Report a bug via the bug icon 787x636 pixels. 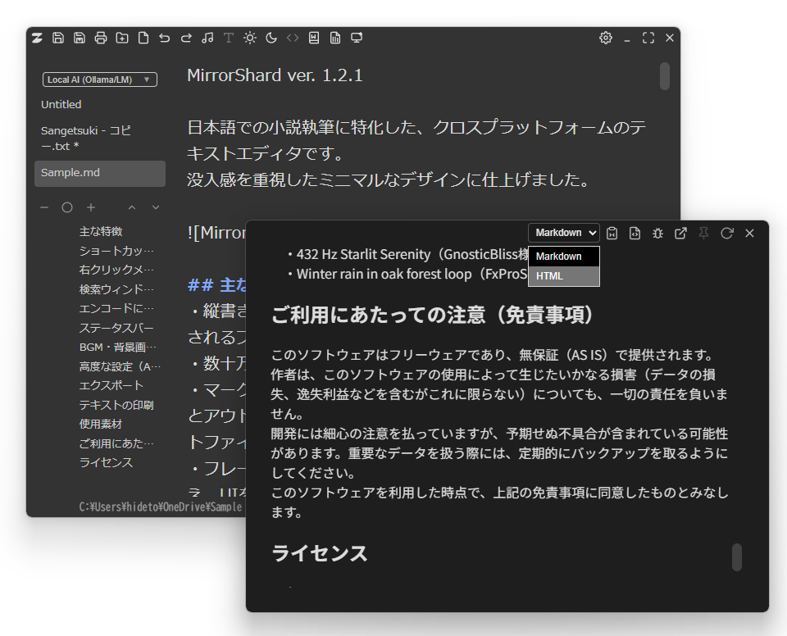pyautogui.click(x=657, y=233)
